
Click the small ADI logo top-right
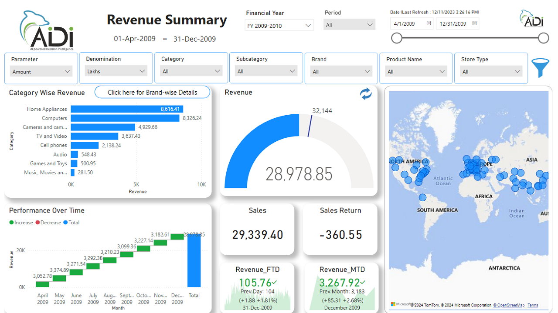pos(531,19)
